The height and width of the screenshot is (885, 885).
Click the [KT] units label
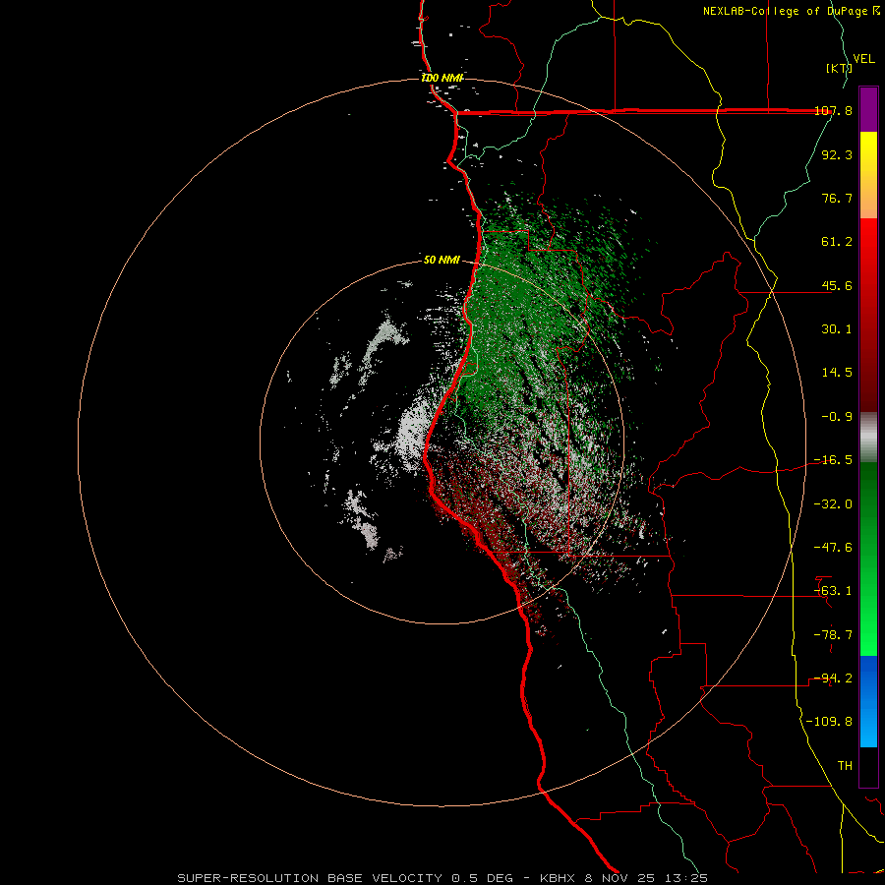(839, 68)
